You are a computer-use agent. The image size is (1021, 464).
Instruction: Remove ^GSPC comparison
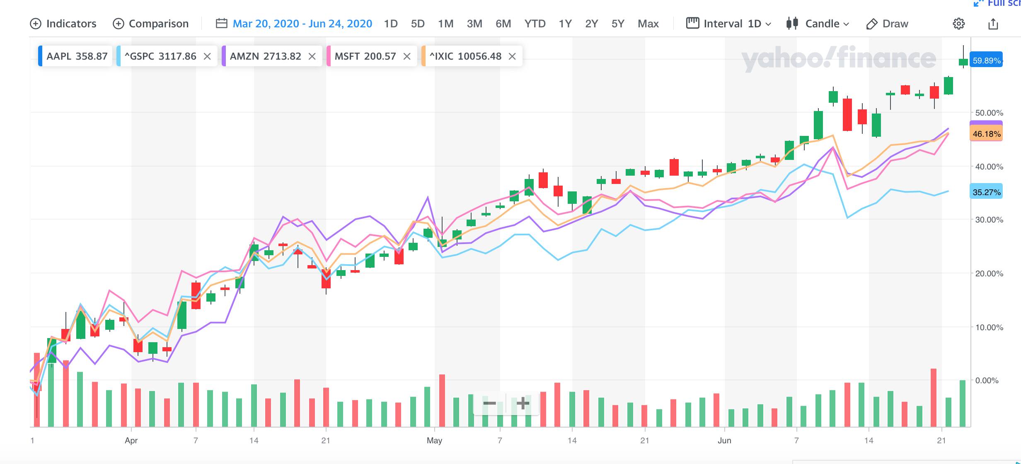207,56
